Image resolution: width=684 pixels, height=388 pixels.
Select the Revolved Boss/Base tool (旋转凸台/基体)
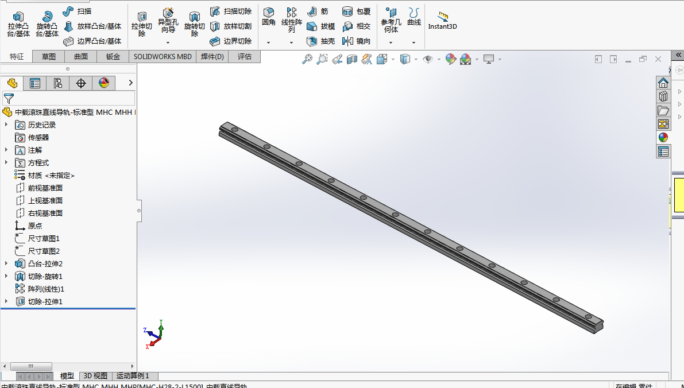click(x=47, y=25)
